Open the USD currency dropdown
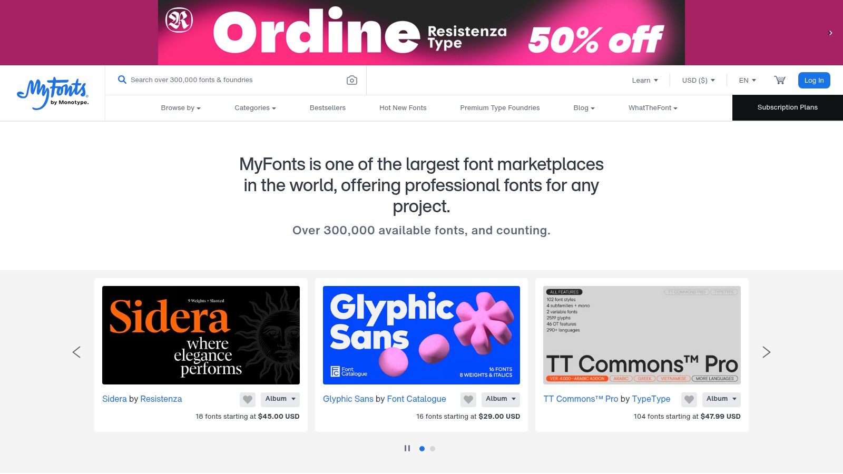The height and width of the screenshot is (474, 843). (x=698, y=80)
